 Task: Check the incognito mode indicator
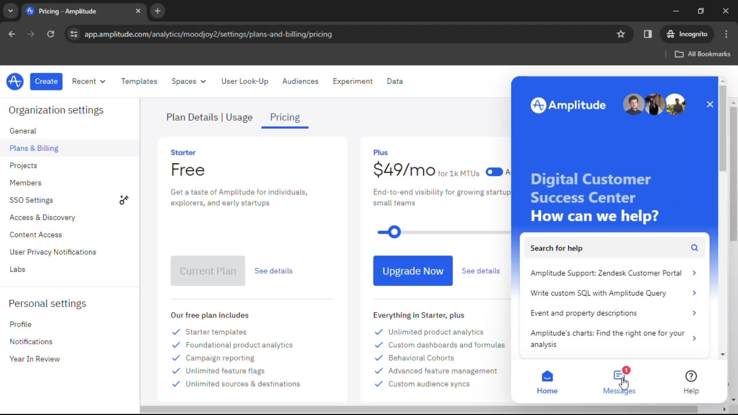pos(688,34)
